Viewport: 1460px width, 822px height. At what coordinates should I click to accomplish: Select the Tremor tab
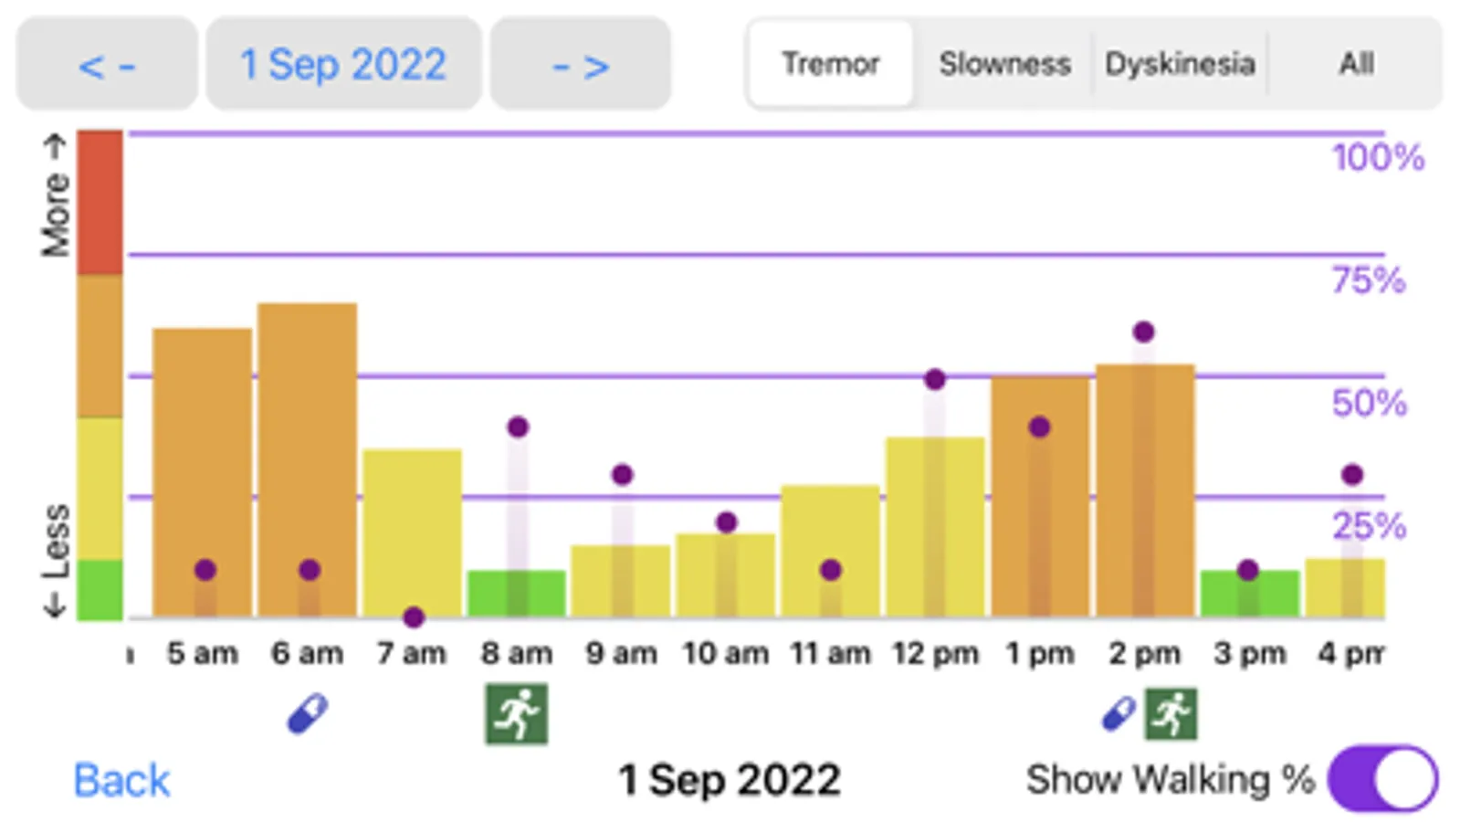click(x=830, y=64)
